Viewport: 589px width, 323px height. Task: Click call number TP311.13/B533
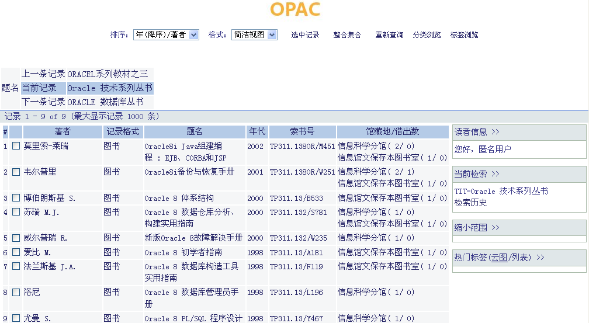point(296,199)
